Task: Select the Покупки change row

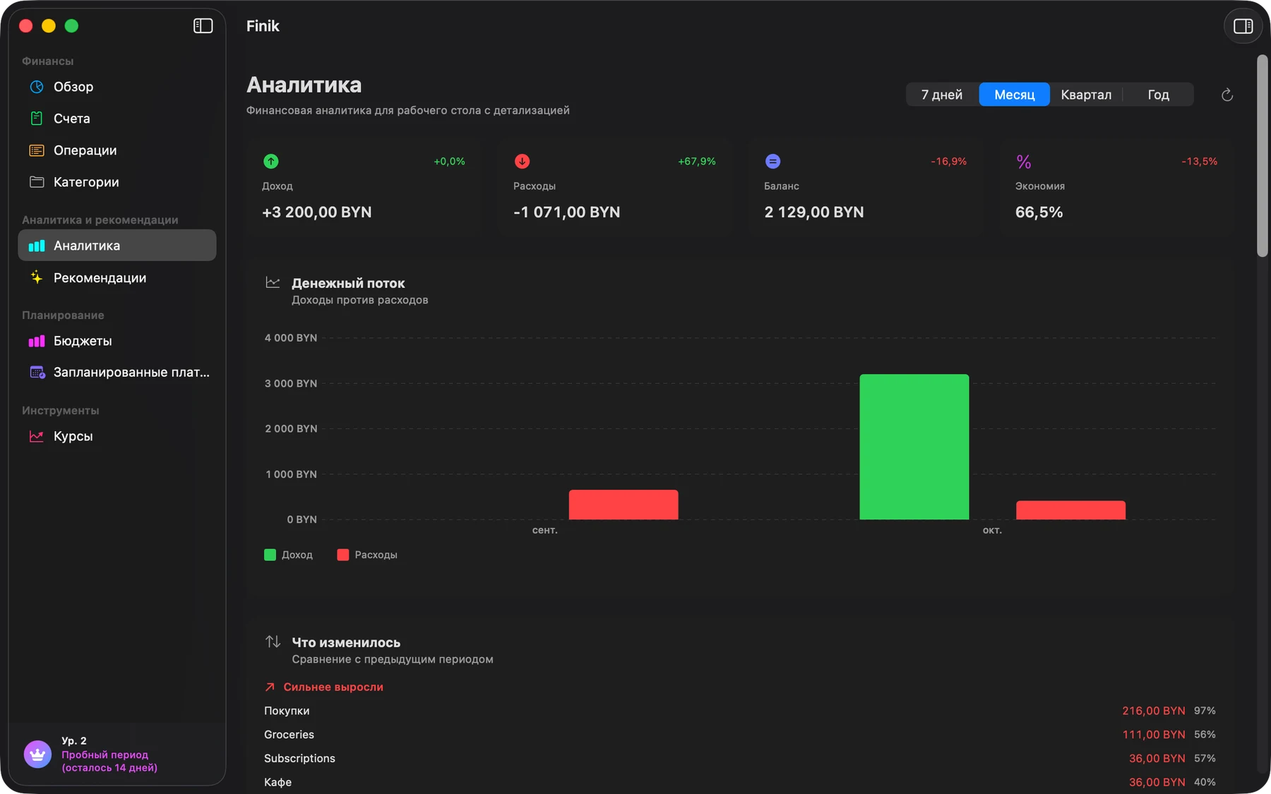Action: [740, 711]
